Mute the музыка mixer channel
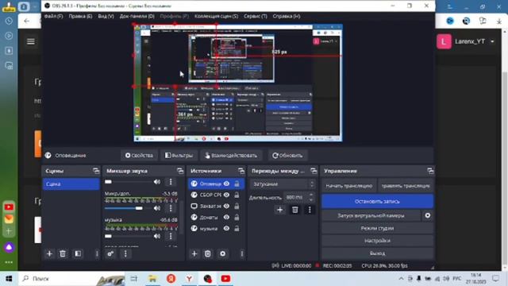 click(157, 236)
